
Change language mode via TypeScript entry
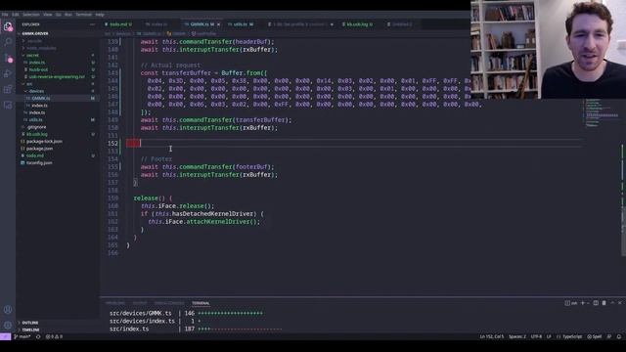click(569, 336)
